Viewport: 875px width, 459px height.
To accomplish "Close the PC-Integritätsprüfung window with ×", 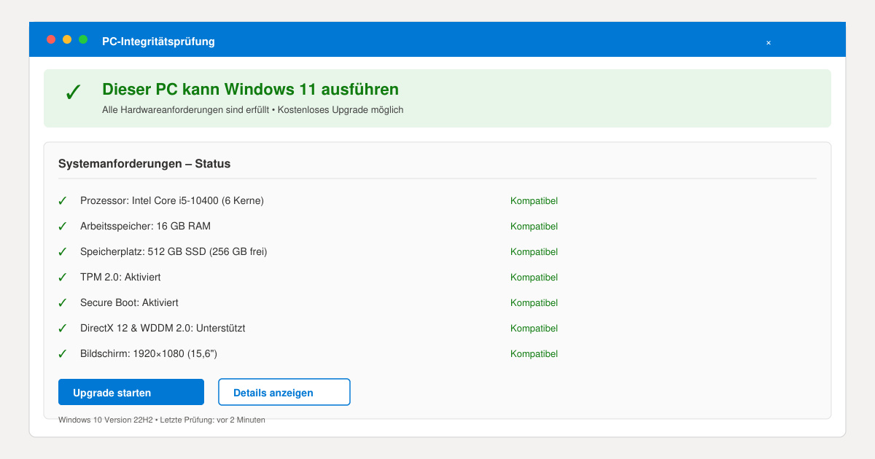I will 769,42.
